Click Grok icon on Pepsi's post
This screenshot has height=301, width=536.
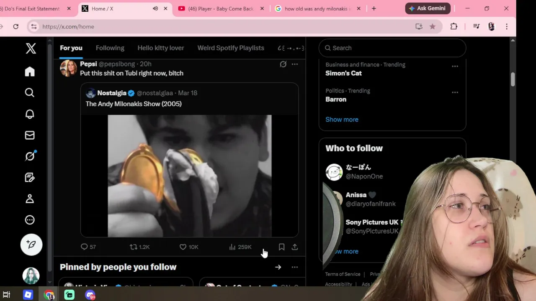pyautogui.click(x=283, y=64)
